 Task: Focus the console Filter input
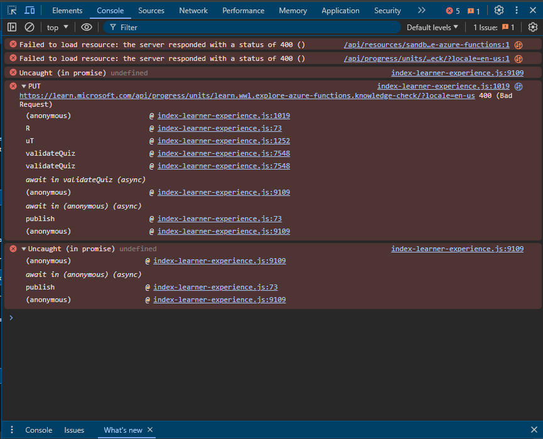coord(252,28)
